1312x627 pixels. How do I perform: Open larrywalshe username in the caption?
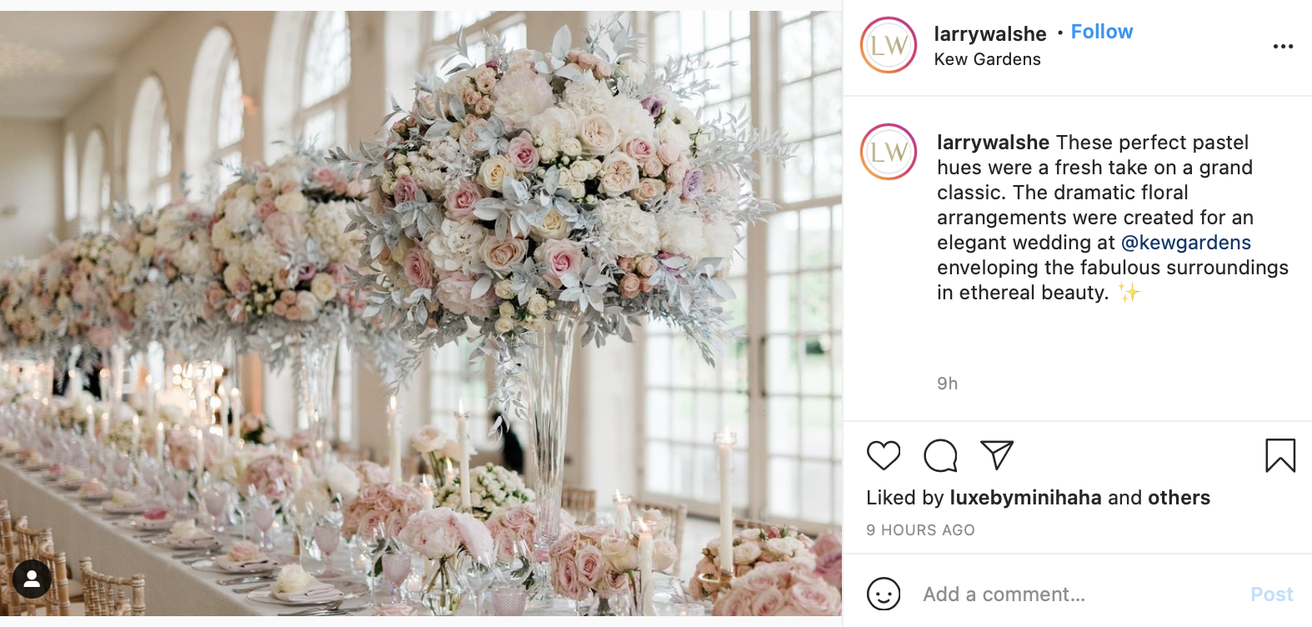[993, 143]
